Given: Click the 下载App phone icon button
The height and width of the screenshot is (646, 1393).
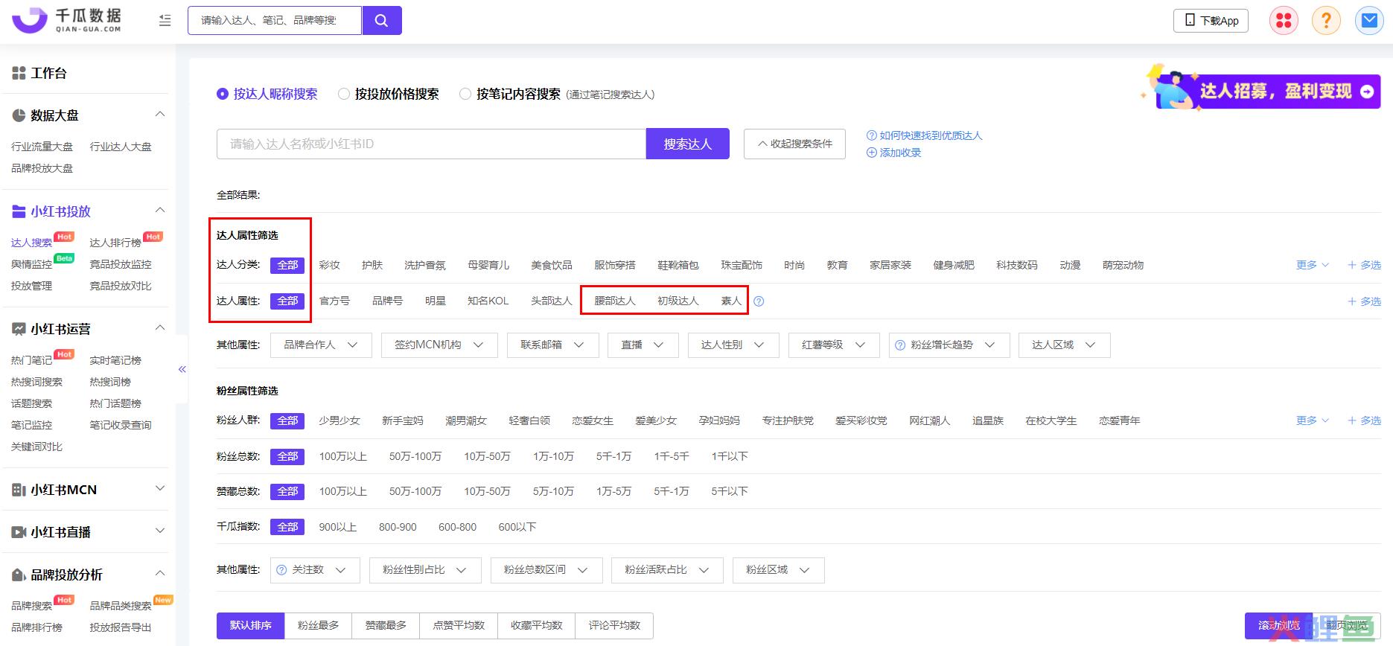Looking at the screenshot, I should click(x=1211, y=21).
